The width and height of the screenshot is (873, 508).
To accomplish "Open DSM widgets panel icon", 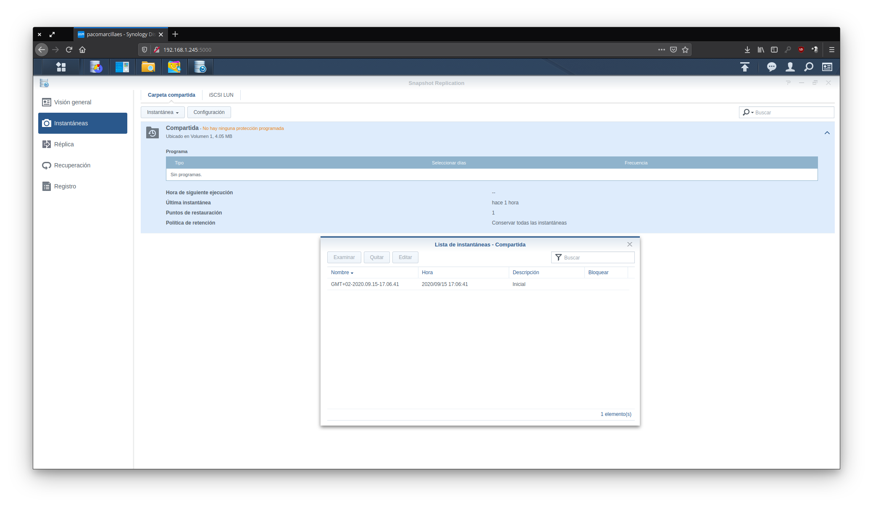I will tap(827, 67).
